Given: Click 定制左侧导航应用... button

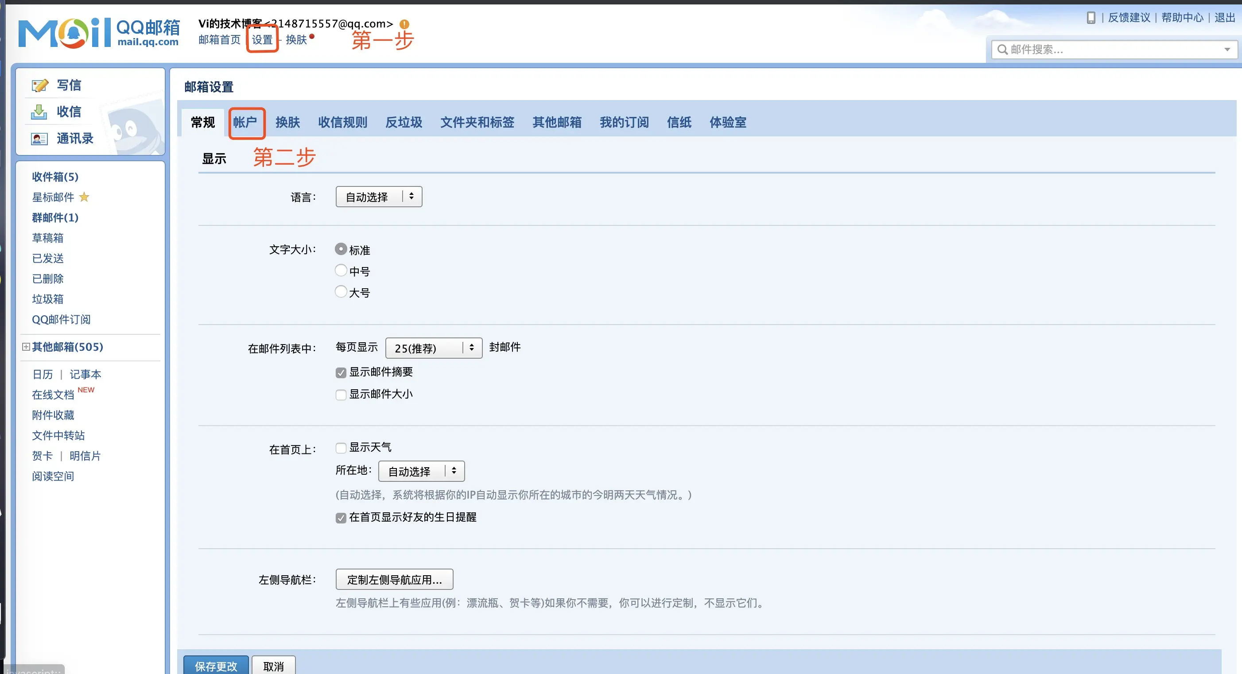Looking at the screenshot, I should coord(394,580).
